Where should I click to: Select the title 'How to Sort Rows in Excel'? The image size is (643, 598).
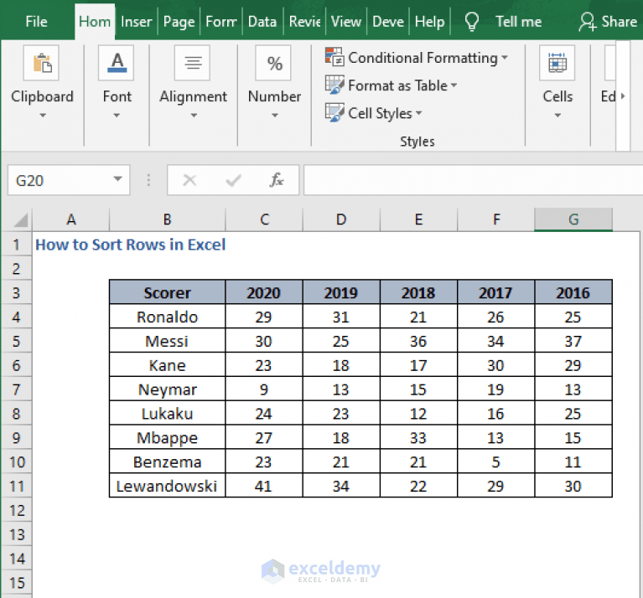pyautogui.click(x=131, y=245)
